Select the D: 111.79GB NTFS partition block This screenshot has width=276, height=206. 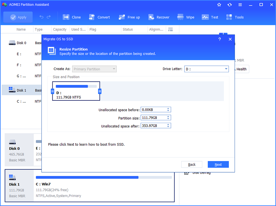coord(76,91)
